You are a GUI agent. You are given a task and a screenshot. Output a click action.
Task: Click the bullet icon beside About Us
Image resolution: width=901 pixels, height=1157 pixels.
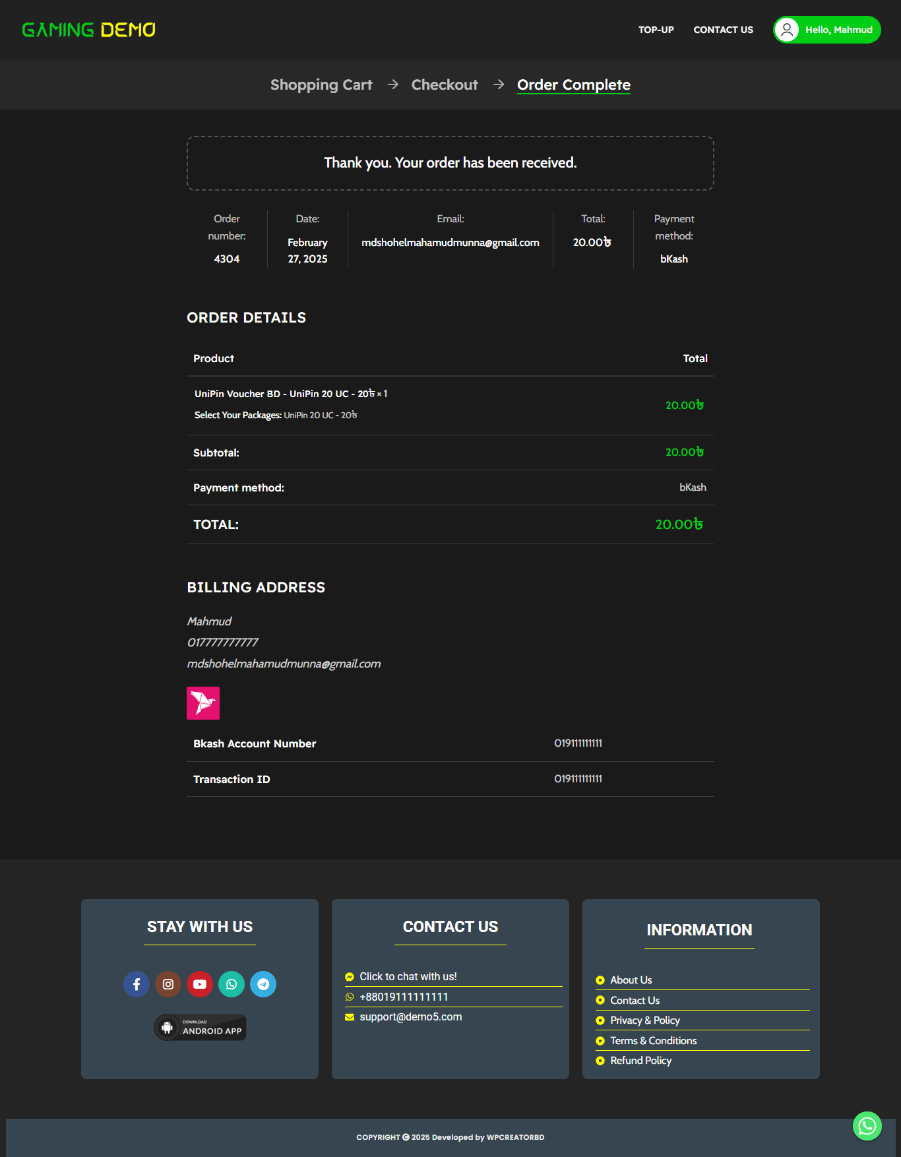coord(600,980)
